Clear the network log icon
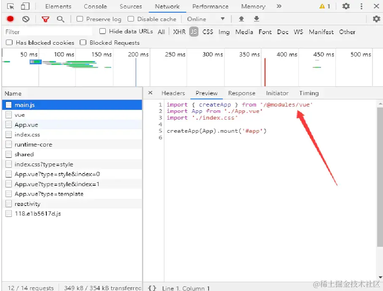The width and height of the screenshot is (383, 291). tap(26, 19)
